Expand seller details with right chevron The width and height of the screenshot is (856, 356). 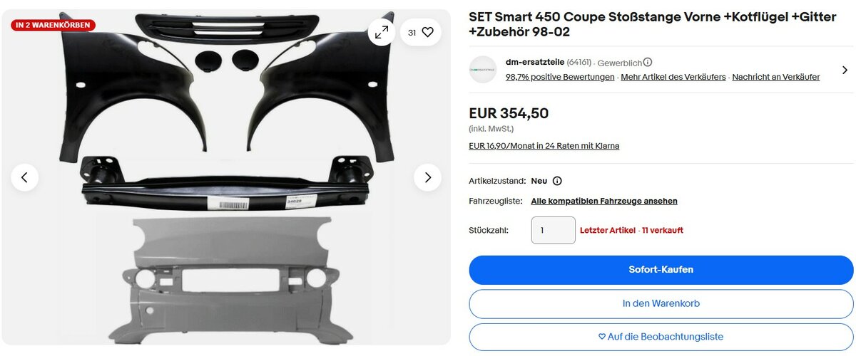[x=845, y=70]
